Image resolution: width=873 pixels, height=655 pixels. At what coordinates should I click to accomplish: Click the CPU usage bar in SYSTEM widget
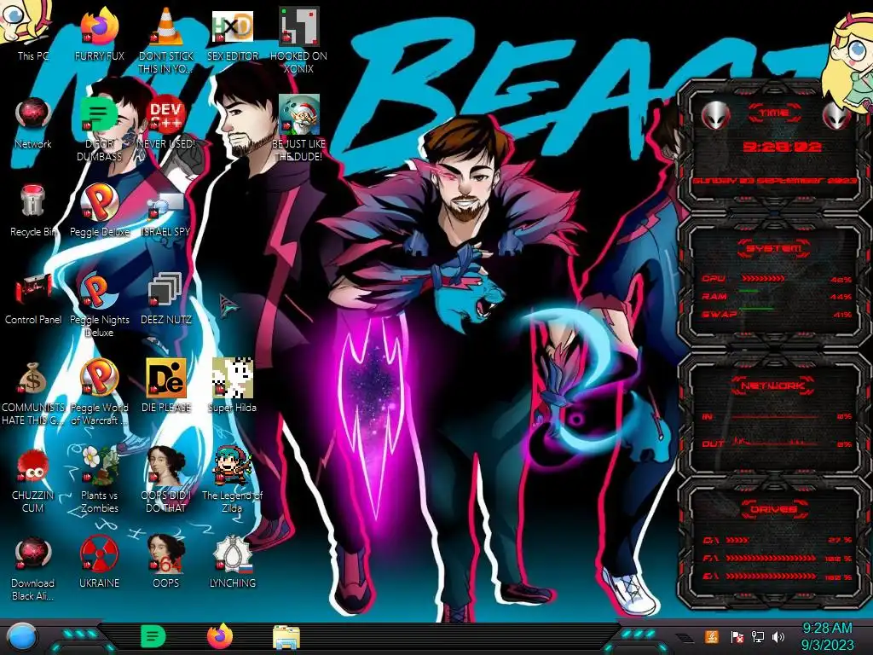click(763, 278)
